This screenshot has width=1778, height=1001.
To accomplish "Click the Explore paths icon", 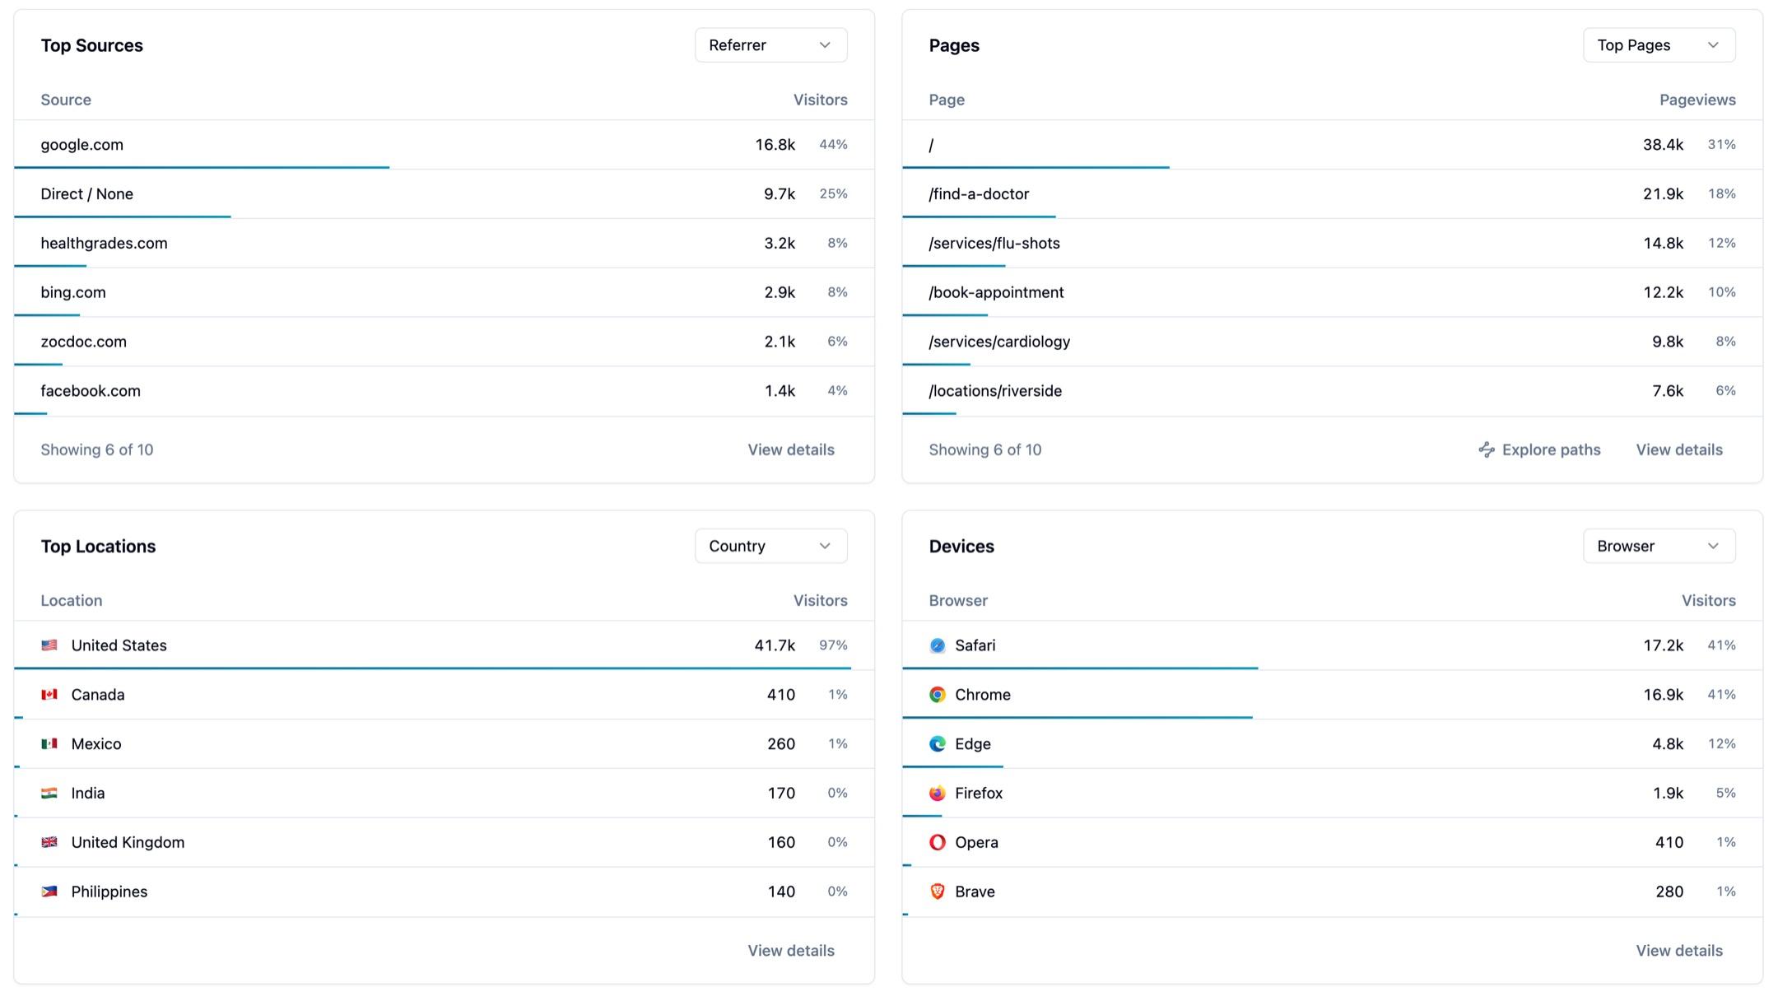I will point(1487,449).
